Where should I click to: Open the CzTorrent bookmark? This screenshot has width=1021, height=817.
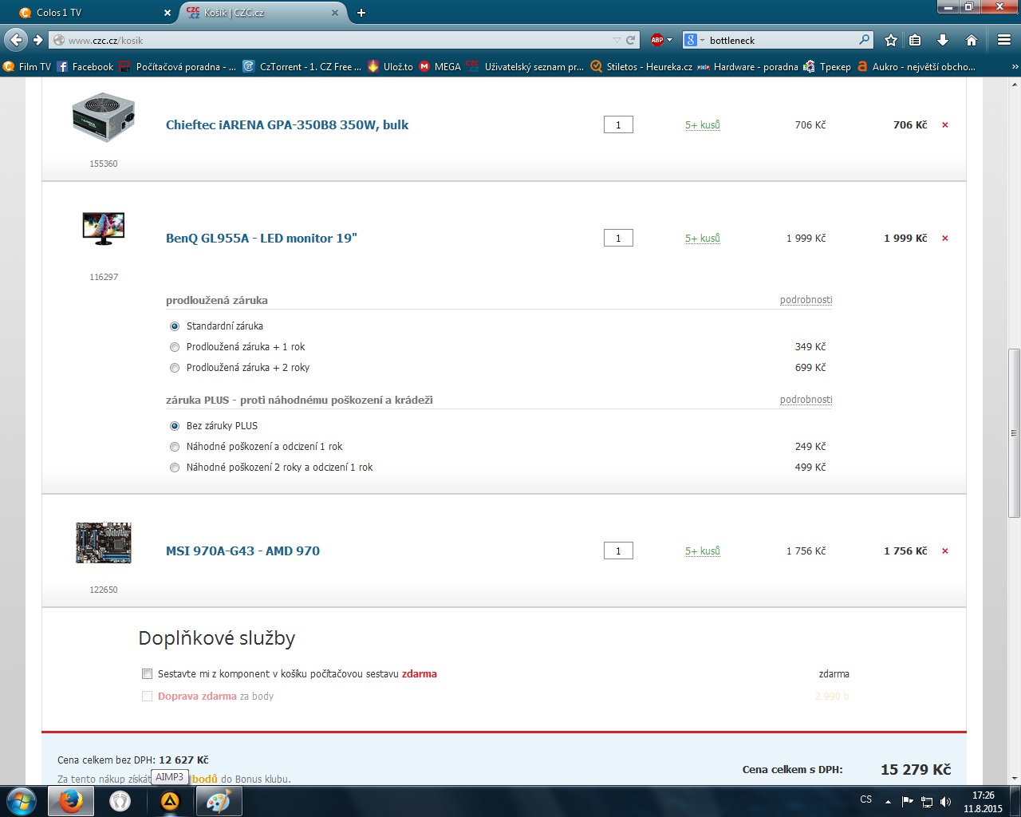[x=302, y=67]
